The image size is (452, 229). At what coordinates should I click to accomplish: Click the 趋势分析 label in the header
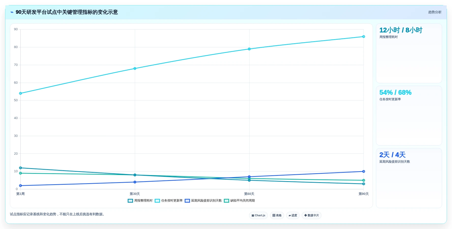tap(435, 12)
